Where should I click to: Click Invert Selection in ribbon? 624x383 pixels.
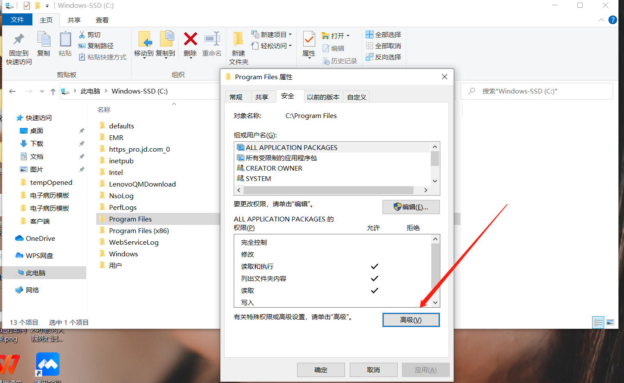(383, 57)
